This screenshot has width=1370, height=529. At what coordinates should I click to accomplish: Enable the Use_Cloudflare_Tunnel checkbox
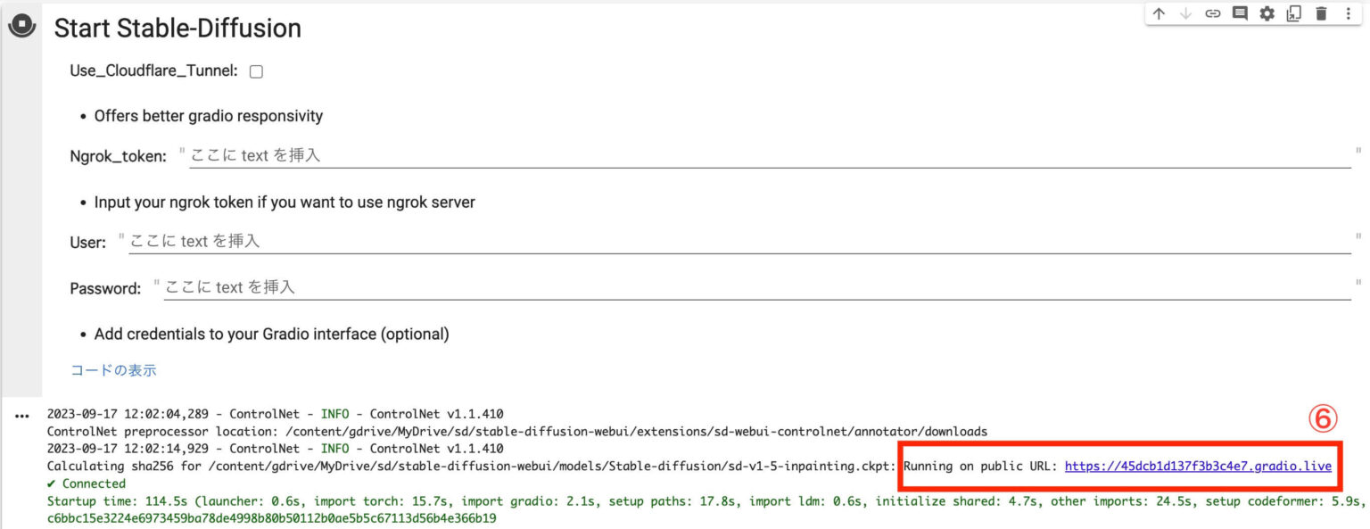[x=256, y=71]
